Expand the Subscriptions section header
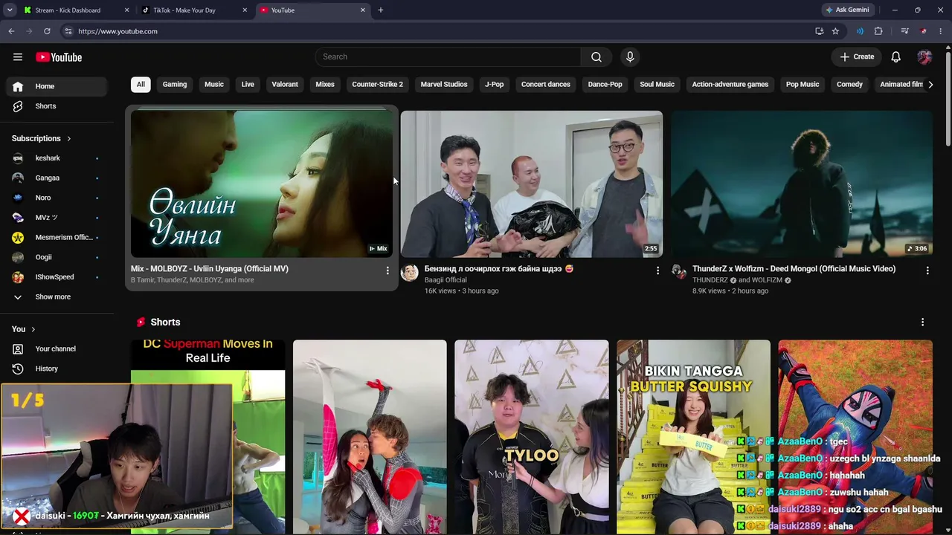The image size is (952, 535). coord(42,139)
